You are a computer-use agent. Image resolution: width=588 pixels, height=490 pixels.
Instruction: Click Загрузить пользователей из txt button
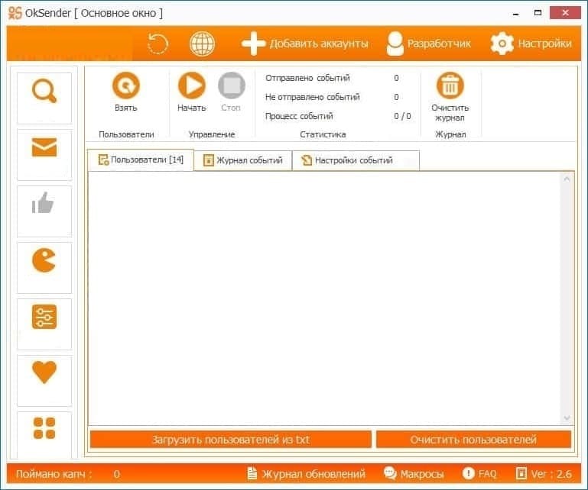pos(231,440)
